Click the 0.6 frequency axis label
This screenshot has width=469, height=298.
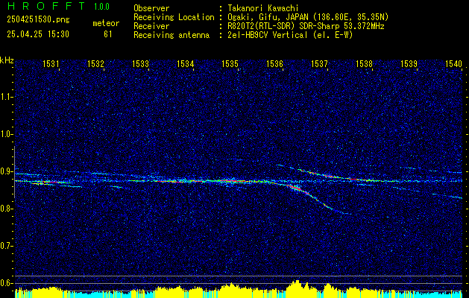coord(5,283)
